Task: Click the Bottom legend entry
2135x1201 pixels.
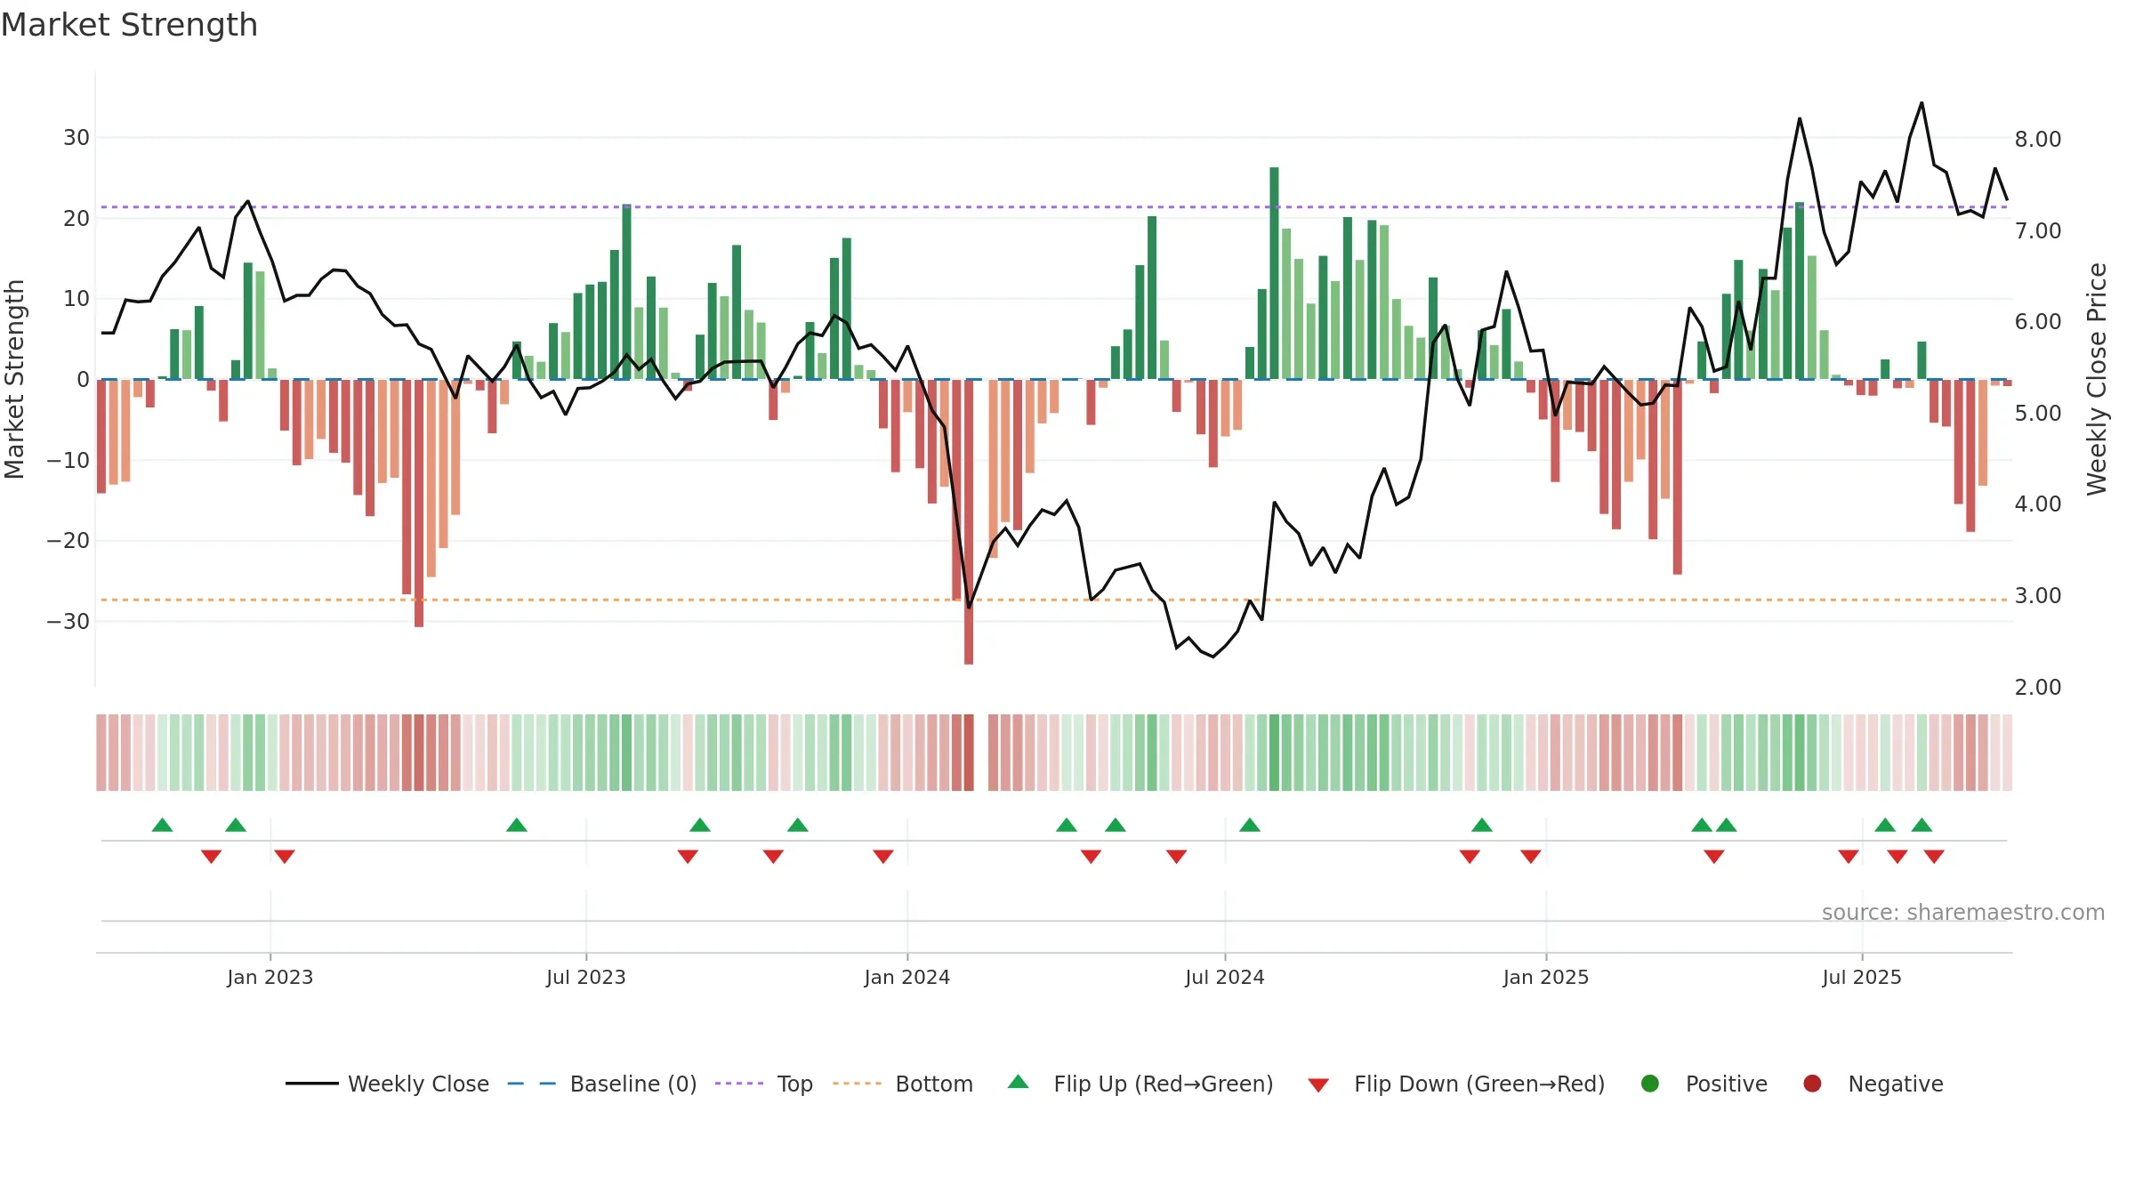Action: coord(903,1084)
